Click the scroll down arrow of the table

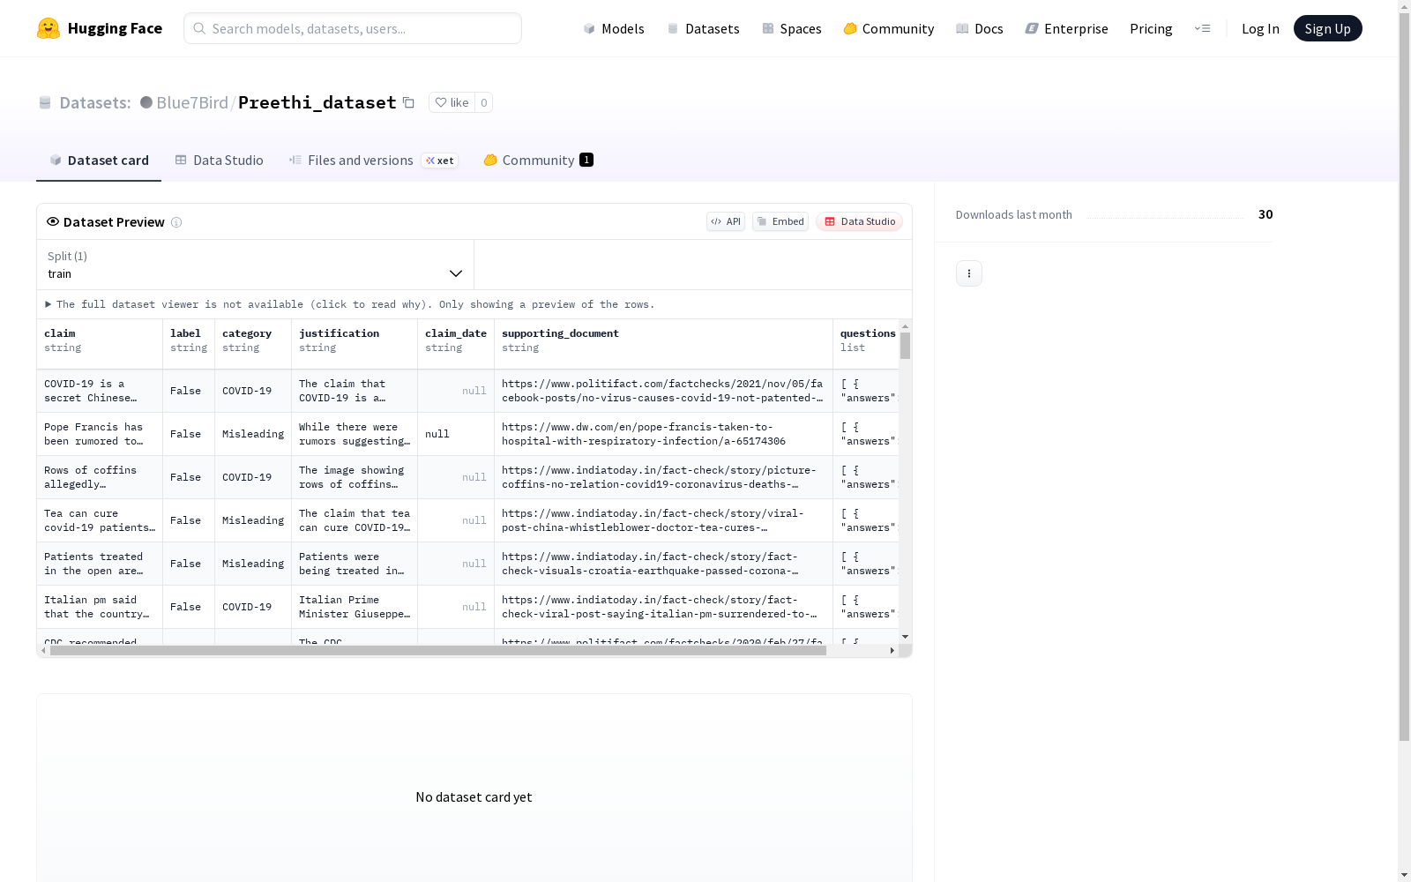click(x=905, y=637)
